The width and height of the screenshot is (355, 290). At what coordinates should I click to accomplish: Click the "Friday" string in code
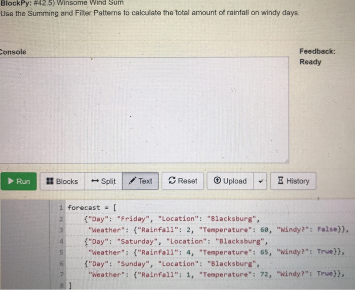coord(133,219)
